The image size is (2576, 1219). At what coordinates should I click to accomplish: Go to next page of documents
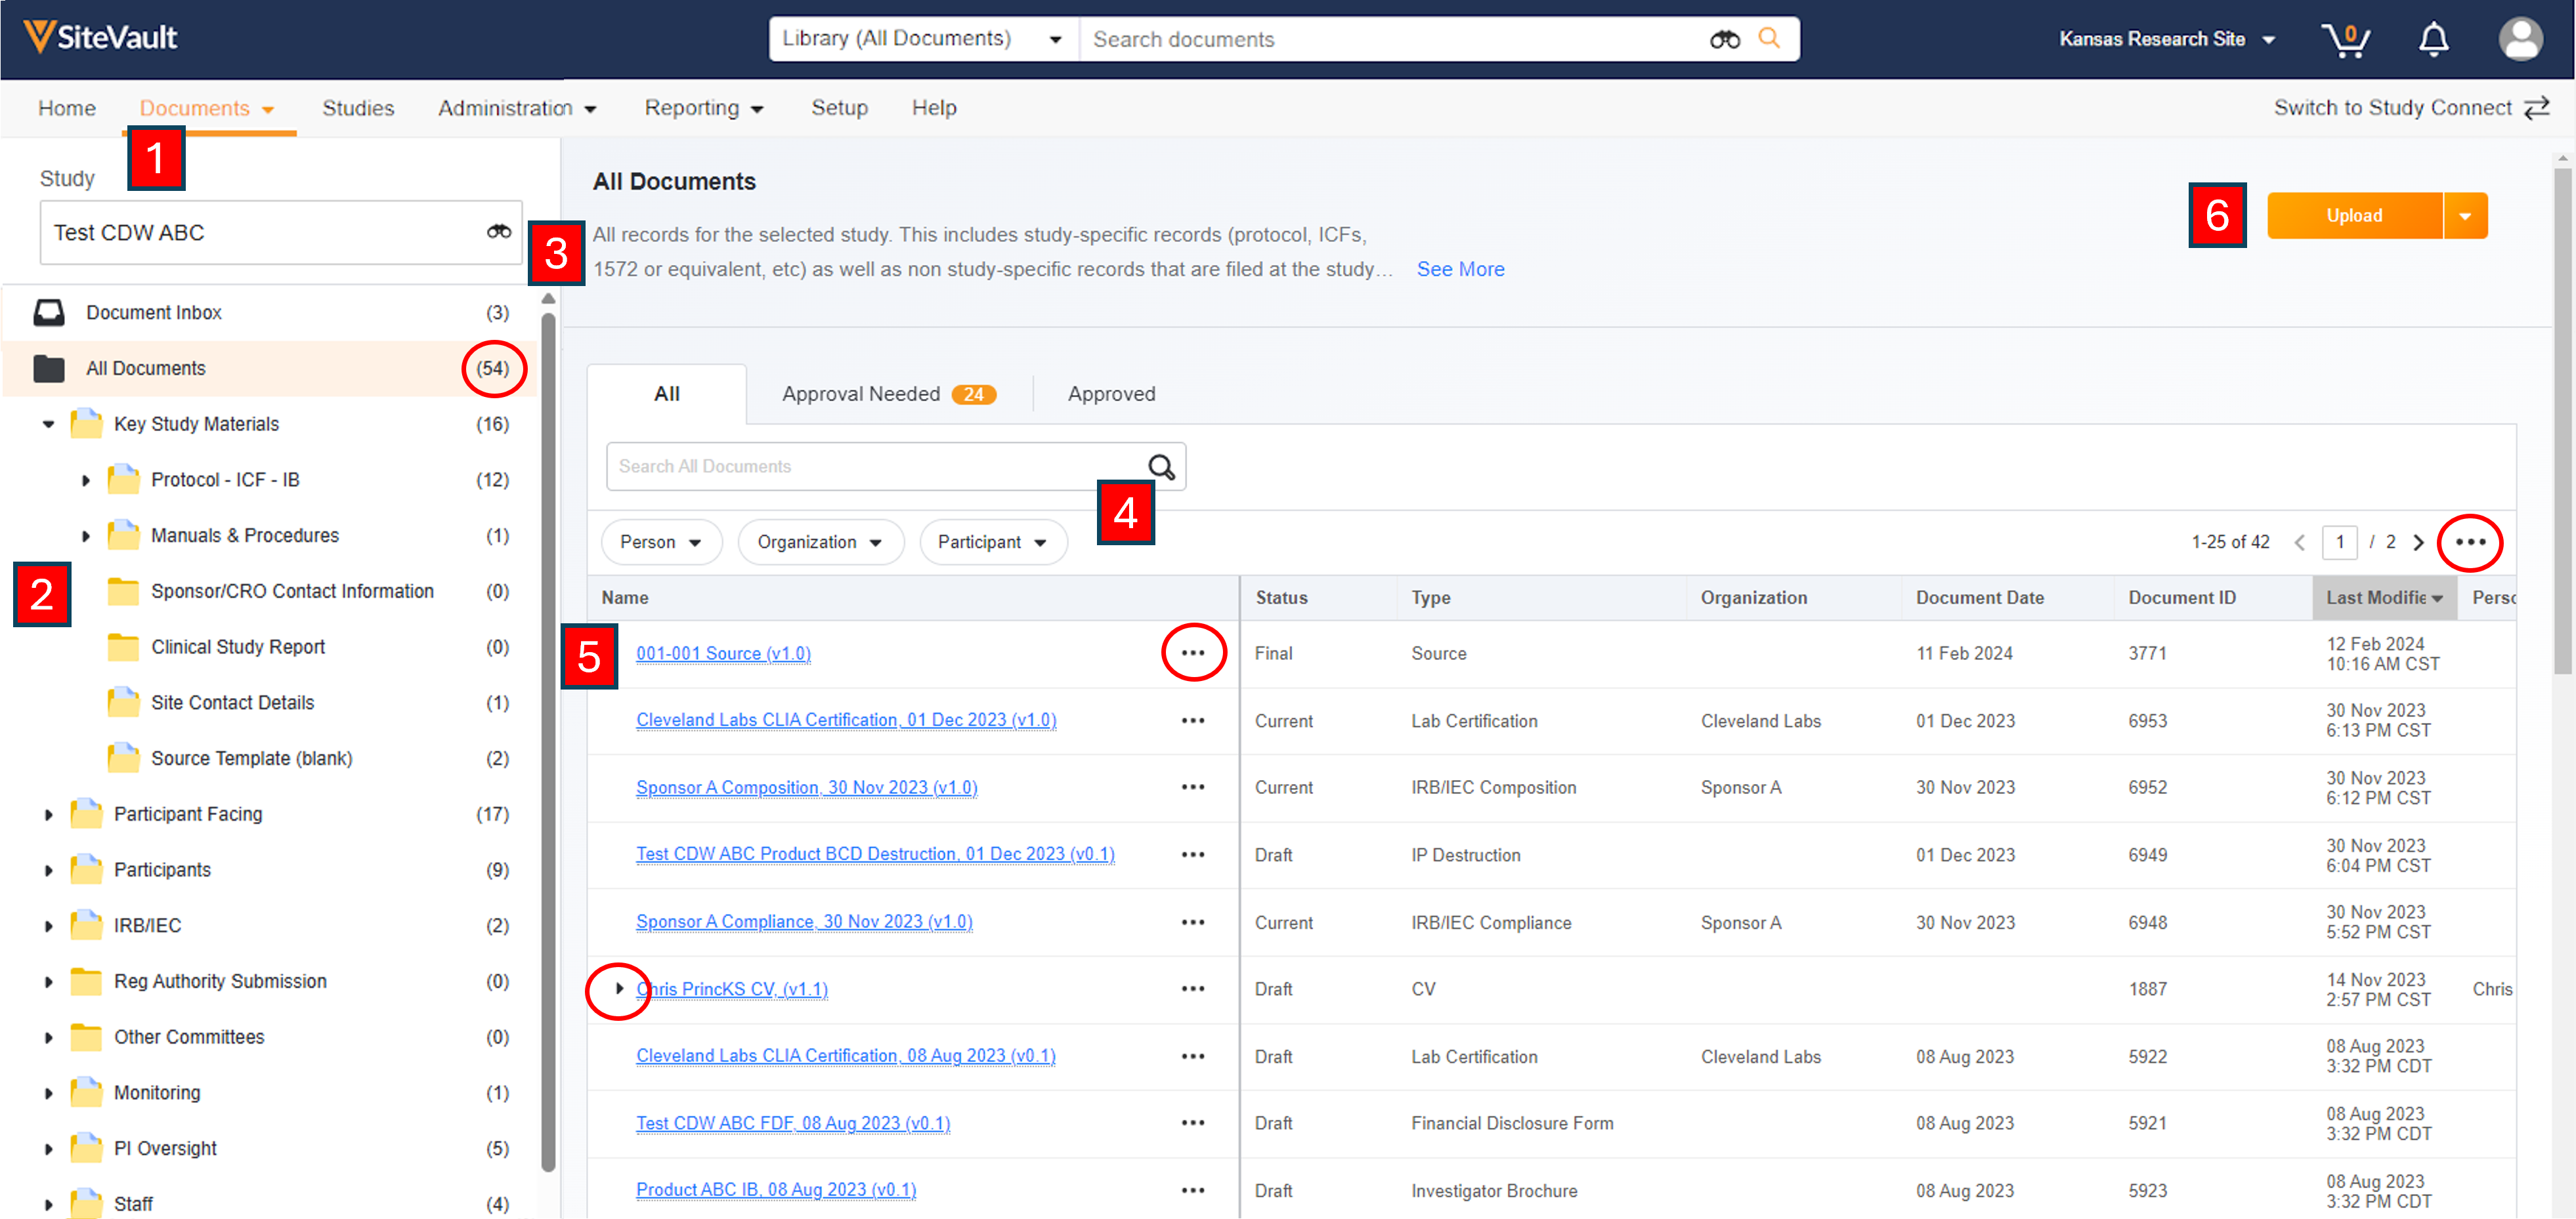pyautogui.click(x=2419, y=543)
